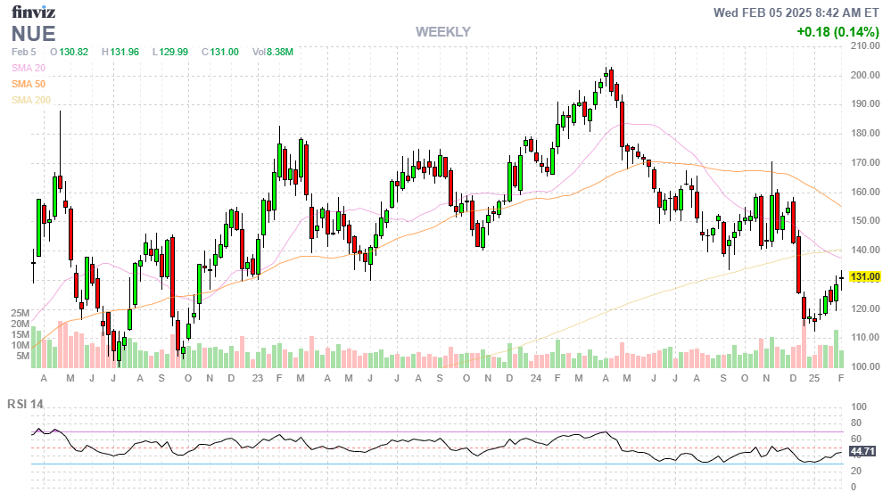Select the WEEKLY timeframe label
The height and width of the screenshot is (501, 891).
tap(442, 32)
